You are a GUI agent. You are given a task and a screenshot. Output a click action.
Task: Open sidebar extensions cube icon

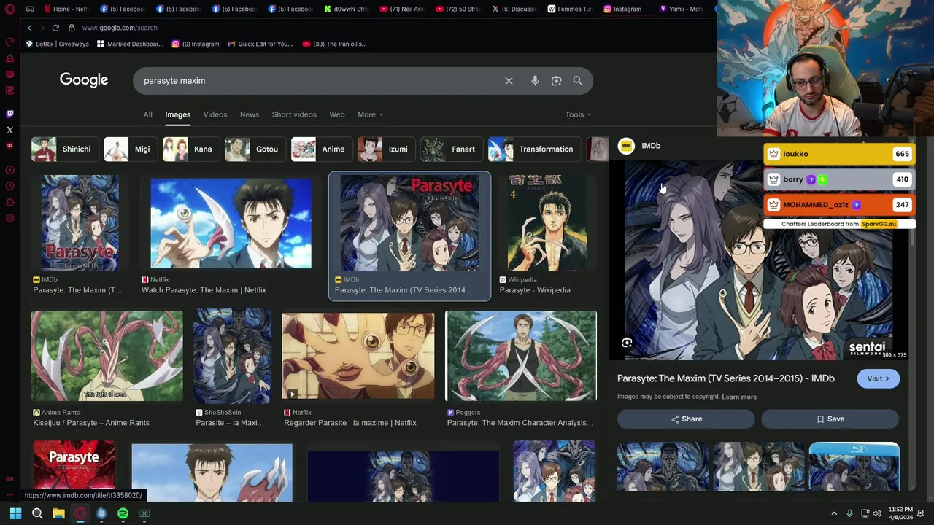tap(9, 202)
